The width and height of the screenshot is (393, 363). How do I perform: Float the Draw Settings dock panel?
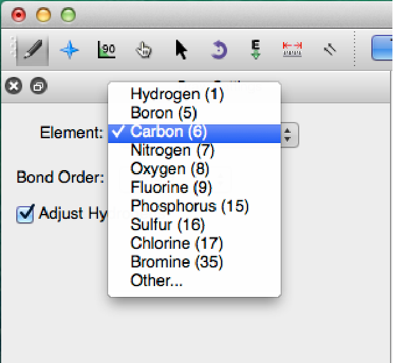[38, 87]
